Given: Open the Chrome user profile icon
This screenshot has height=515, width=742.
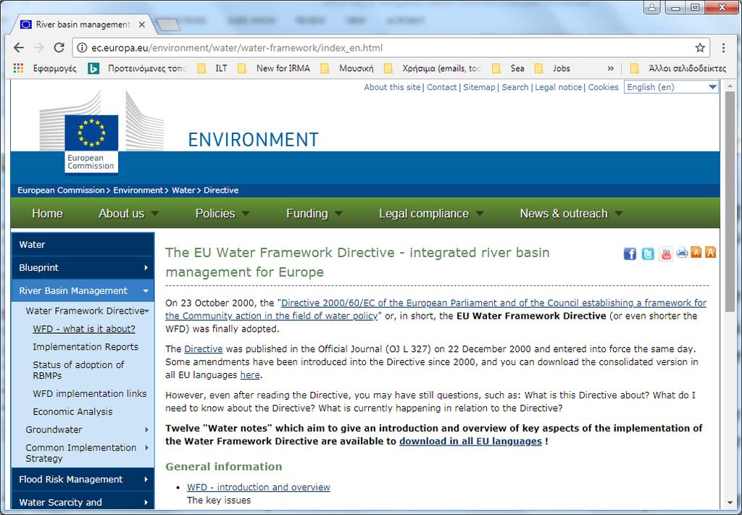Looking at the screenshot, I should pos(652,7).
